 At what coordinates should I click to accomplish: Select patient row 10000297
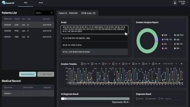[x=28, y=37]
